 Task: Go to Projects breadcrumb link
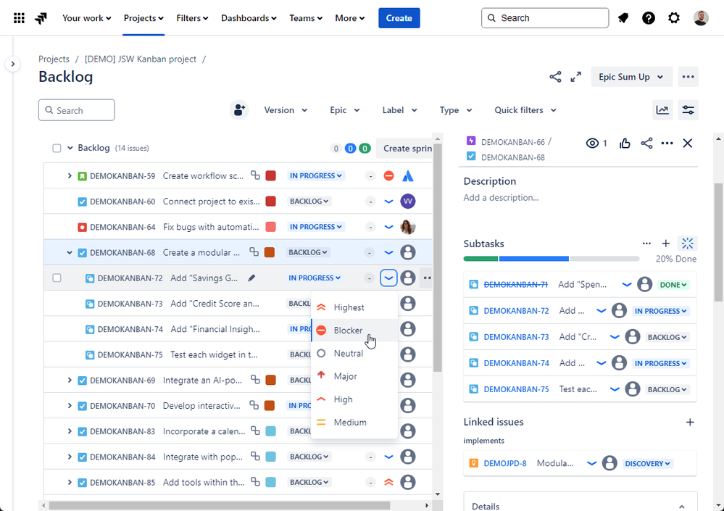pos(54,59)
